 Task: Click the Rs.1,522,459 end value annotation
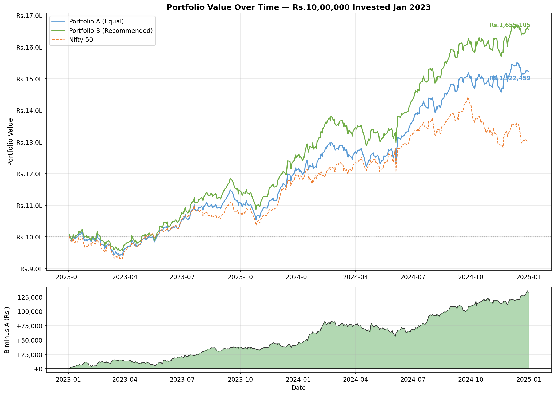coord(510,78)
